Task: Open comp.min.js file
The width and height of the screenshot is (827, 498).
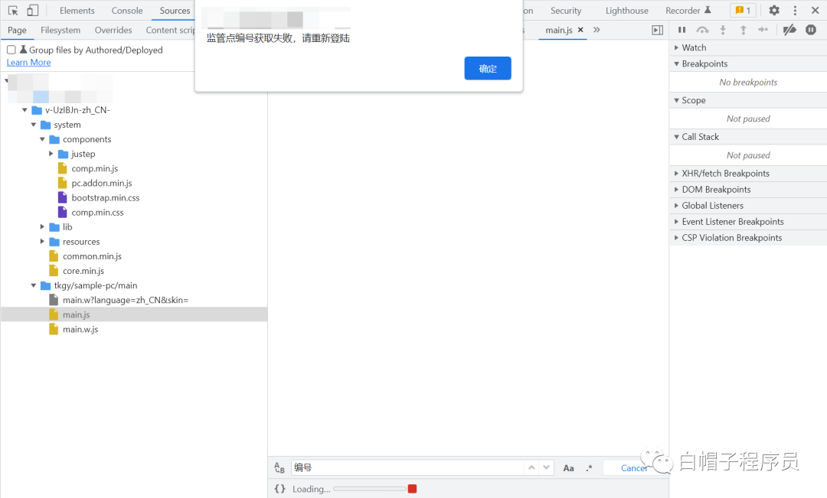Action: pos(94,168)
